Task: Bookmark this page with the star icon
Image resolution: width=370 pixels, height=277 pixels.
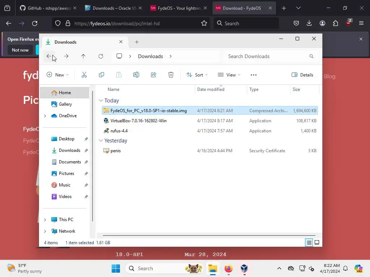Action: pos(204,23)
